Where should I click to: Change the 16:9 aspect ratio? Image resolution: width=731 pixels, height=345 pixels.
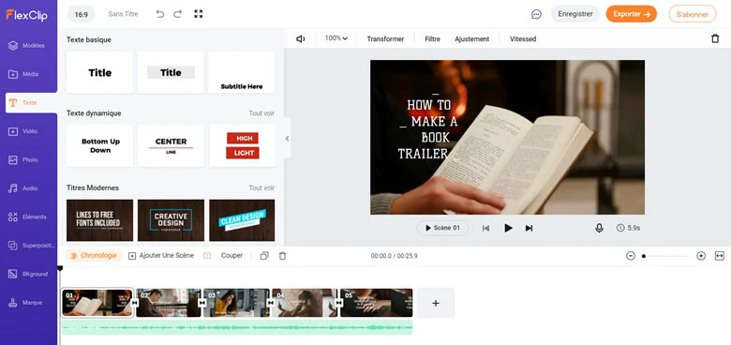coord(82,14)
